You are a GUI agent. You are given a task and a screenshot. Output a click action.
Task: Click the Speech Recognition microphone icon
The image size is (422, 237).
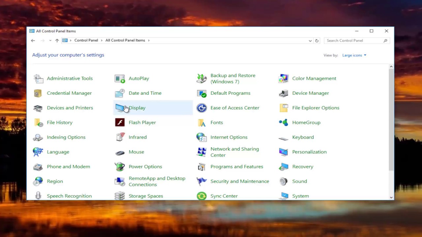point(38,196)
